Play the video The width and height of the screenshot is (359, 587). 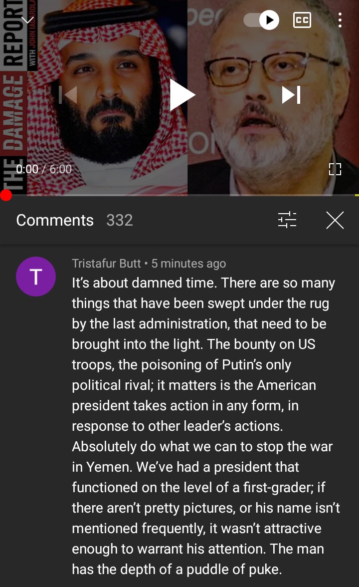tap(182, 95)
